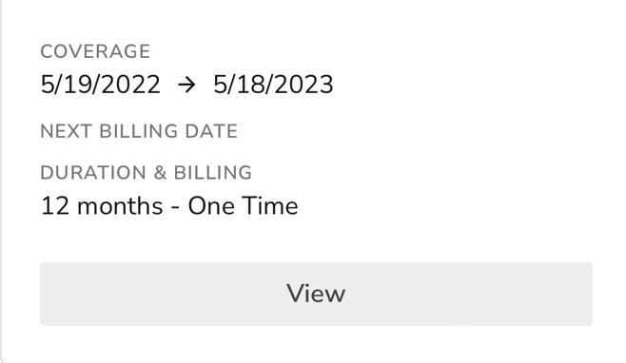Select the COVERAGE label
Screen dimensions: 626x363
[x=95, y=51]
